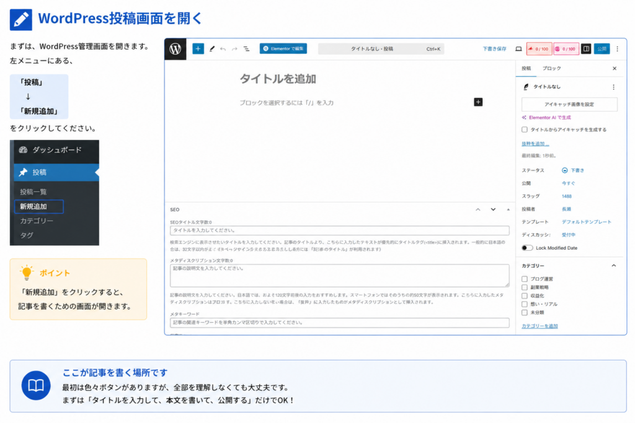Change the 投稿者 value 長瀬
This screenshot has width=635, height=423.
[566, 209]
